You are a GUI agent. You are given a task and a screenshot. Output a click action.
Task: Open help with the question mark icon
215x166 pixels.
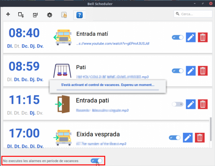(80, 15)
